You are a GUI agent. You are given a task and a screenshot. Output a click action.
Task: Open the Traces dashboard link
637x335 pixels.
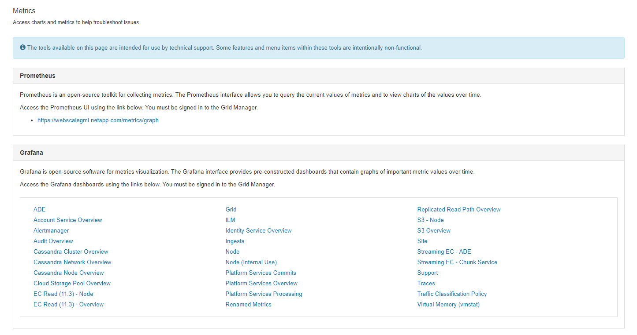pos(426,283)
